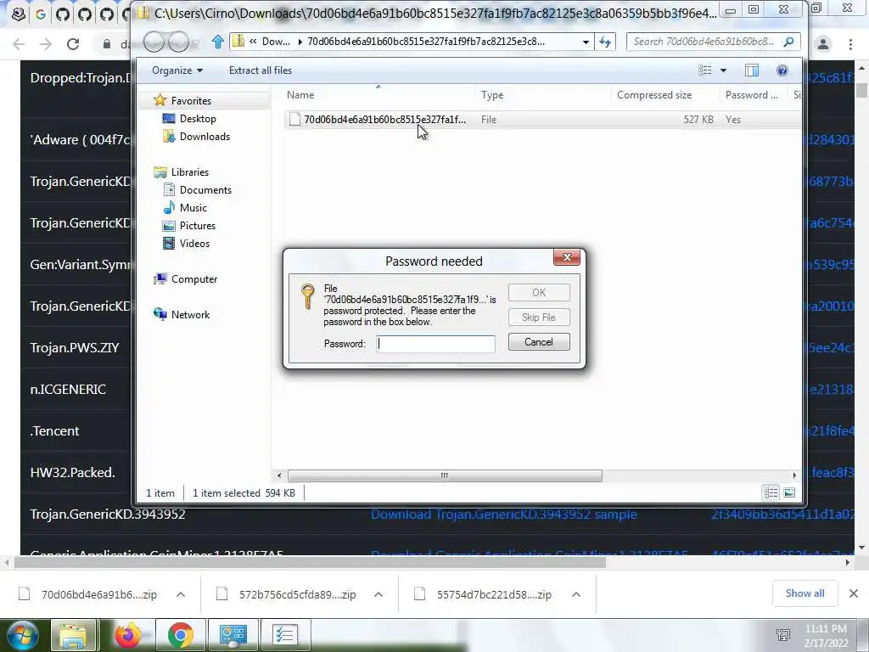Open options for 55754d7bc221d58....zip download
The width and height of the screenshot is (869, 652).
(x=576, y=594)
